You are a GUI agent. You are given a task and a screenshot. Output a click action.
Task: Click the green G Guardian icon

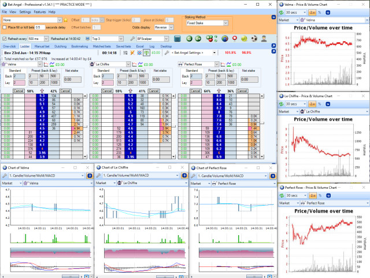point(189,39)
